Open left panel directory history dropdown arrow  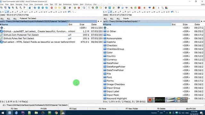click(x=101, y=21)
